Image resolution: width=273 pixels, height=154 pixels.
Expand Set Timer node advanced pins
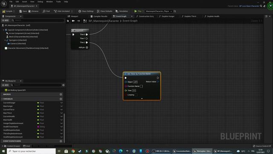[142, 98]
